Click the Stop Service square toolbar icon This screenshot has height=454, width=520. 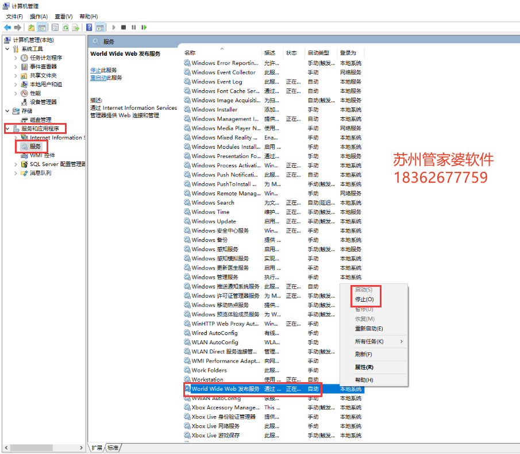pyautogui.click(x=124, y=27)
